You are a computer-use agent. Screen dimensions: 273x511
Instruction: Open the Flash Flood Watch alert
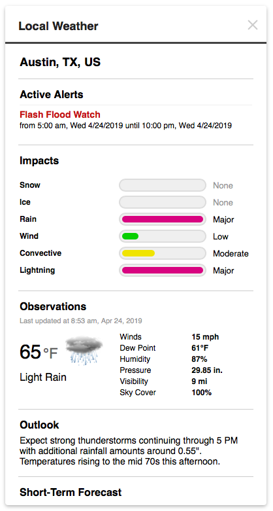point(60,115)
